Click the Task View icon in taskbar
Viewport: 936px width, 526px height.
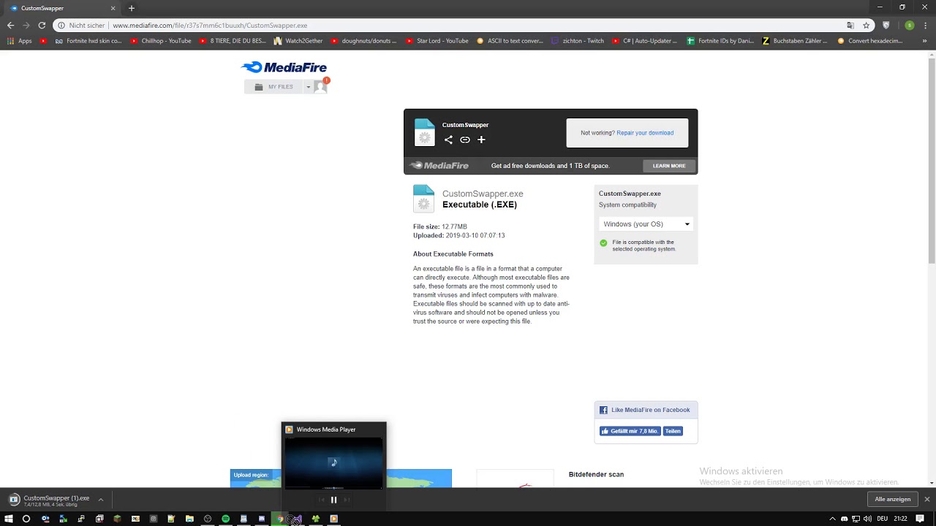pos(99,519)
